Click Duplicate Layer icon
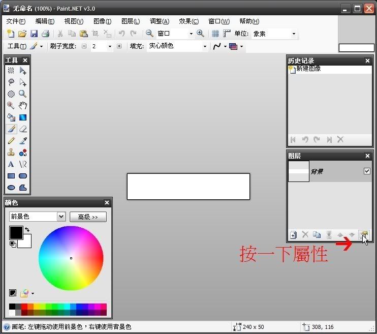This screenshot has height=334, width=377. [x=317, y=234]
